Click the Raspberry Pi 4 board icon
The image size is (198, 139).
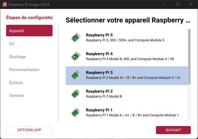[76, 56]
